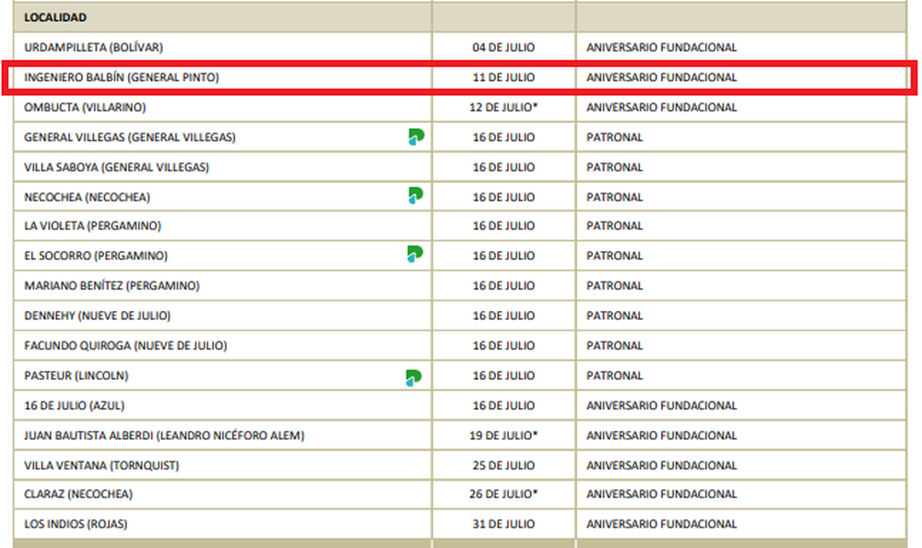
Task: Click the green icon beside General Villegas locality
Action: tap(416, 137)
